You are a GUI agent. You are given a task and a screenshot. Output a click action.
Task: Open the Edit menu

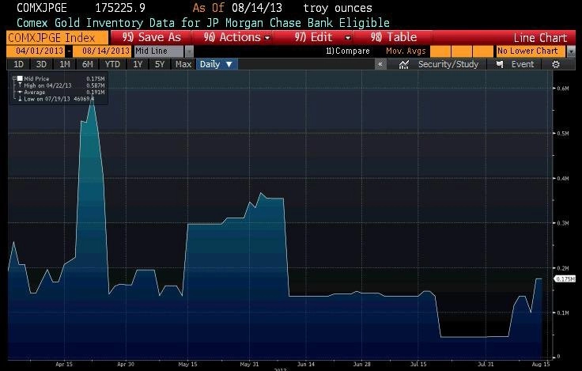tap(322, 37)
